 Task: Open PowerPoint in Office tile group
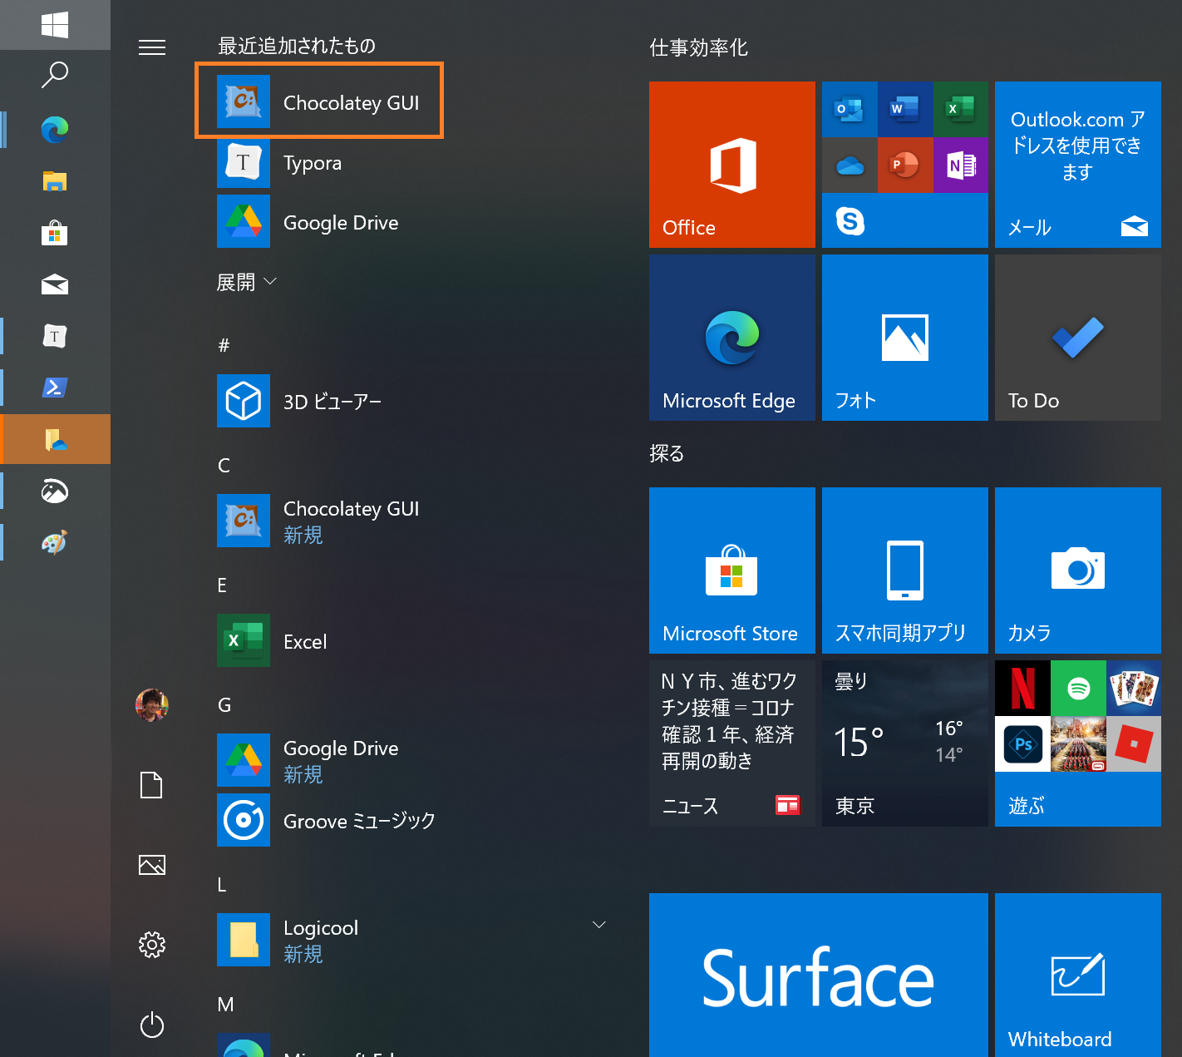(905, 165)
